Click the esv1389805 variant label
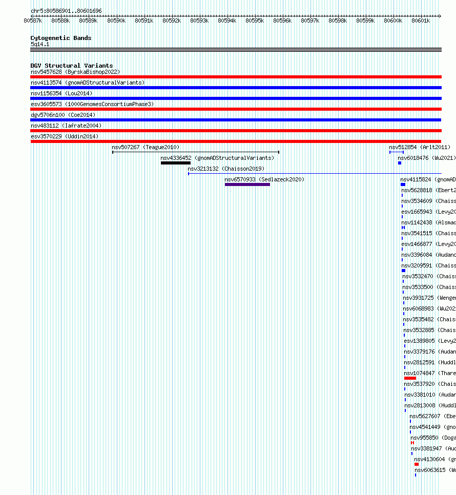This screenshot has width=456, height=495. coord(430,340)
